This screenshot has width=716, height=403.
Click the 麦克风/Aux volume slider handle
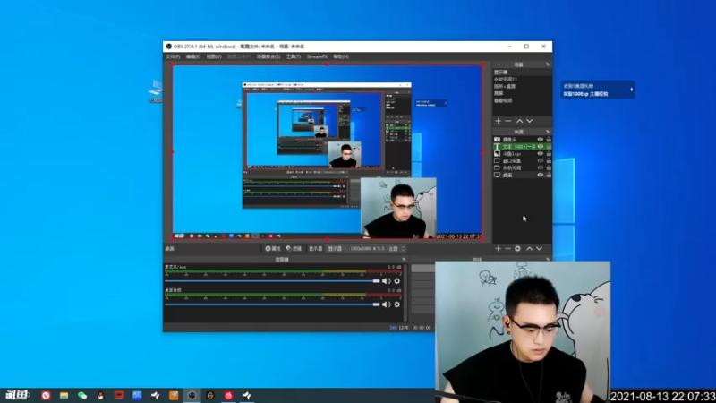click(x=376, y=281)
